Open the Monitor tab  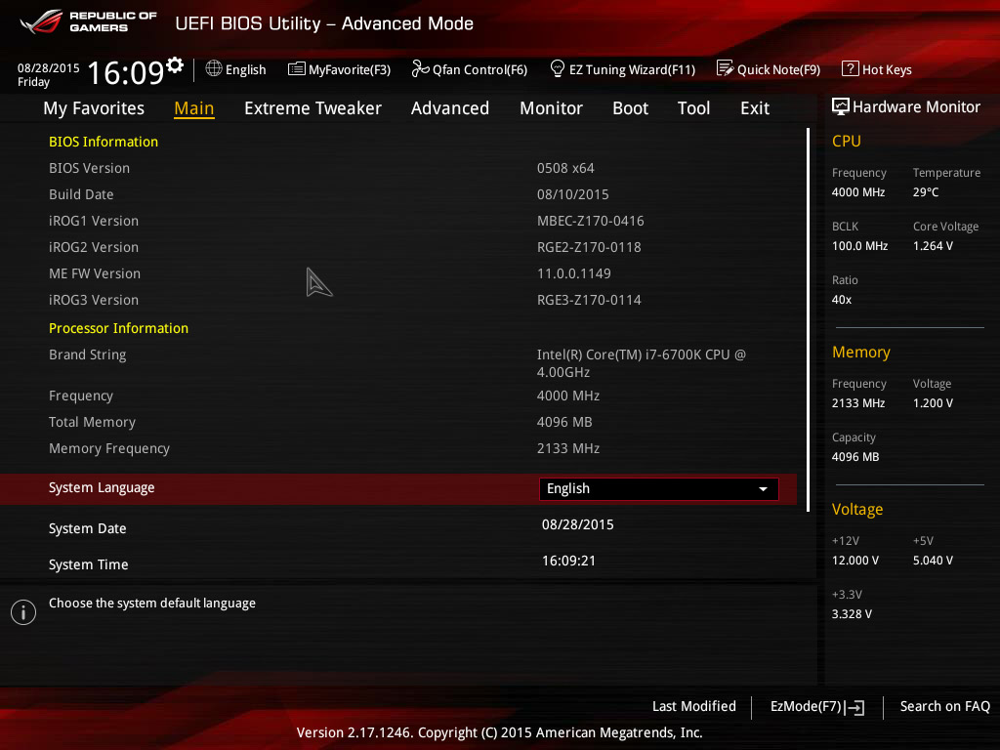coord(551,108)
